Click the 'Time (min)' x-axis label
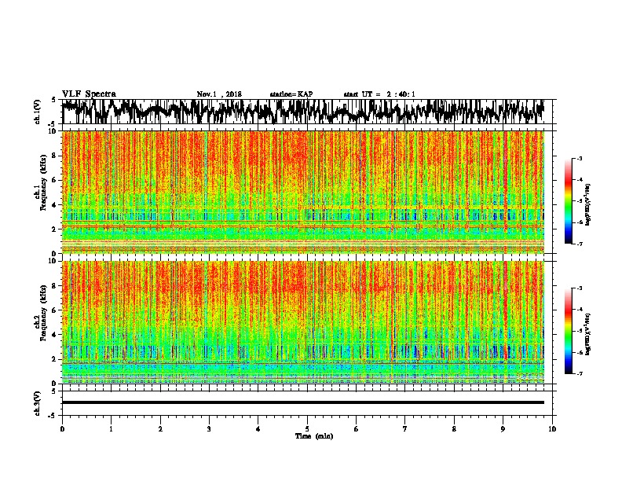The height and width of the screenshot is (481, 622). (x=314, y=436)
